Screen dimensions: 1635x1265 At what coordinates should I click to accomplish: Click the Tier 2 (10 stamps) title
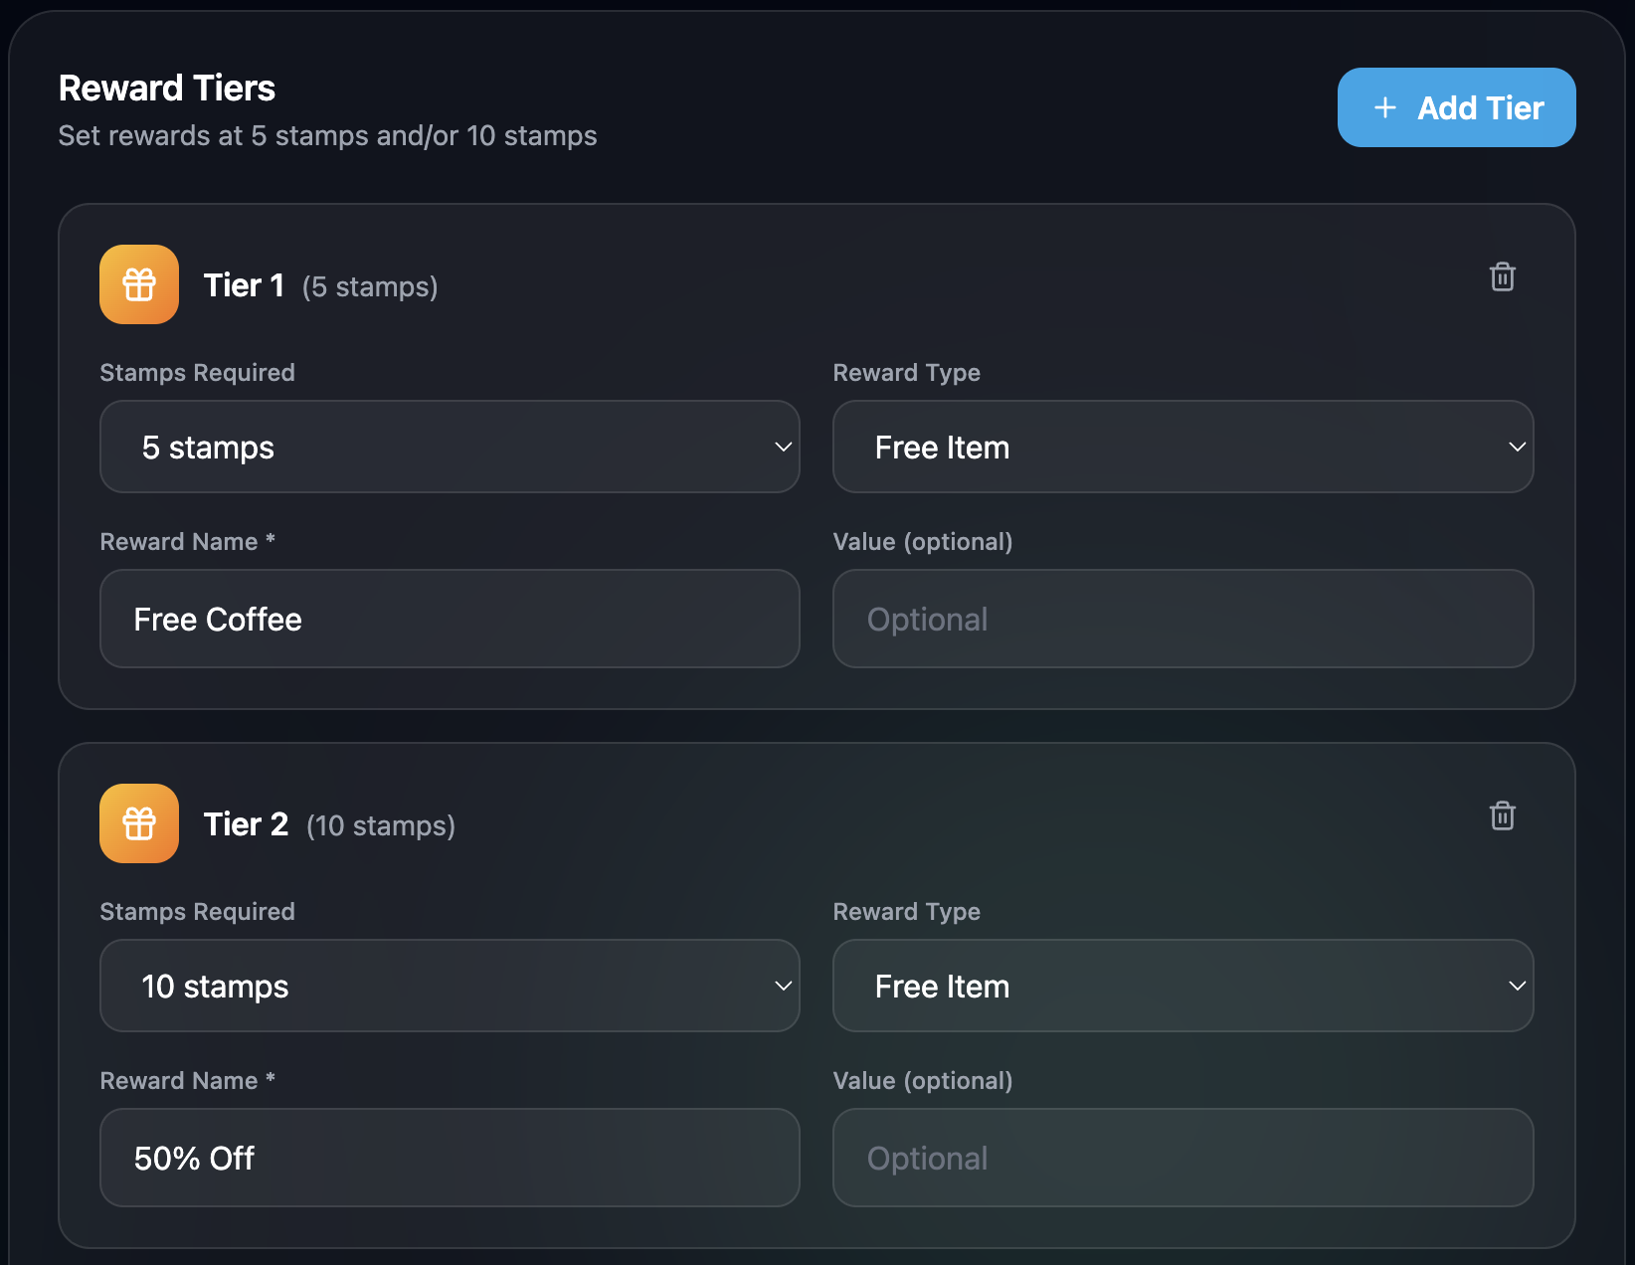tap(329, 825)
